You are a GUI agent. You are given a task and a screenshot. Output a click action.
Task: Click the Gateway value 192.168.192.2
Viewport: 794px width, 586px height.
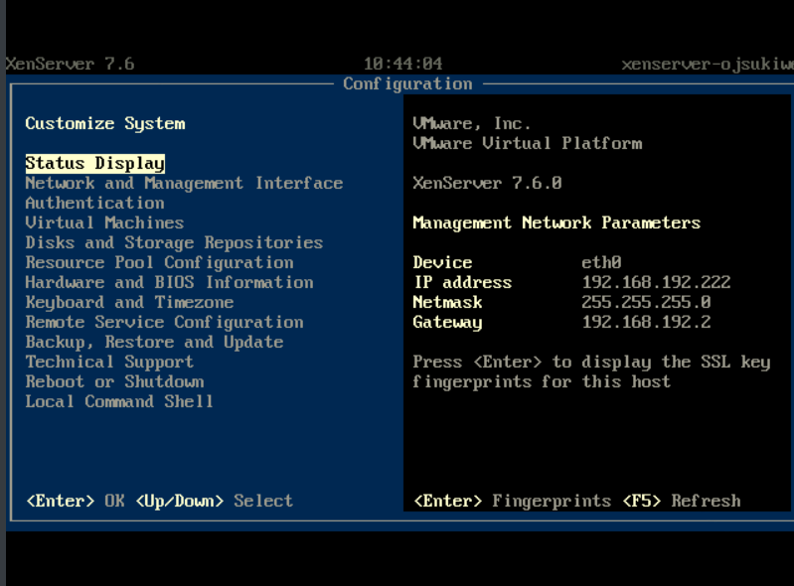(646, 323)
